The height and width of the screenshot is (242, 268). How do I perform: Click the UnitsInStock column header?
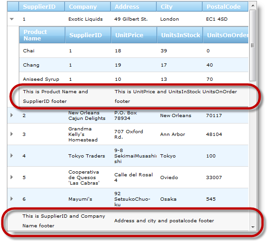point(180,35)
